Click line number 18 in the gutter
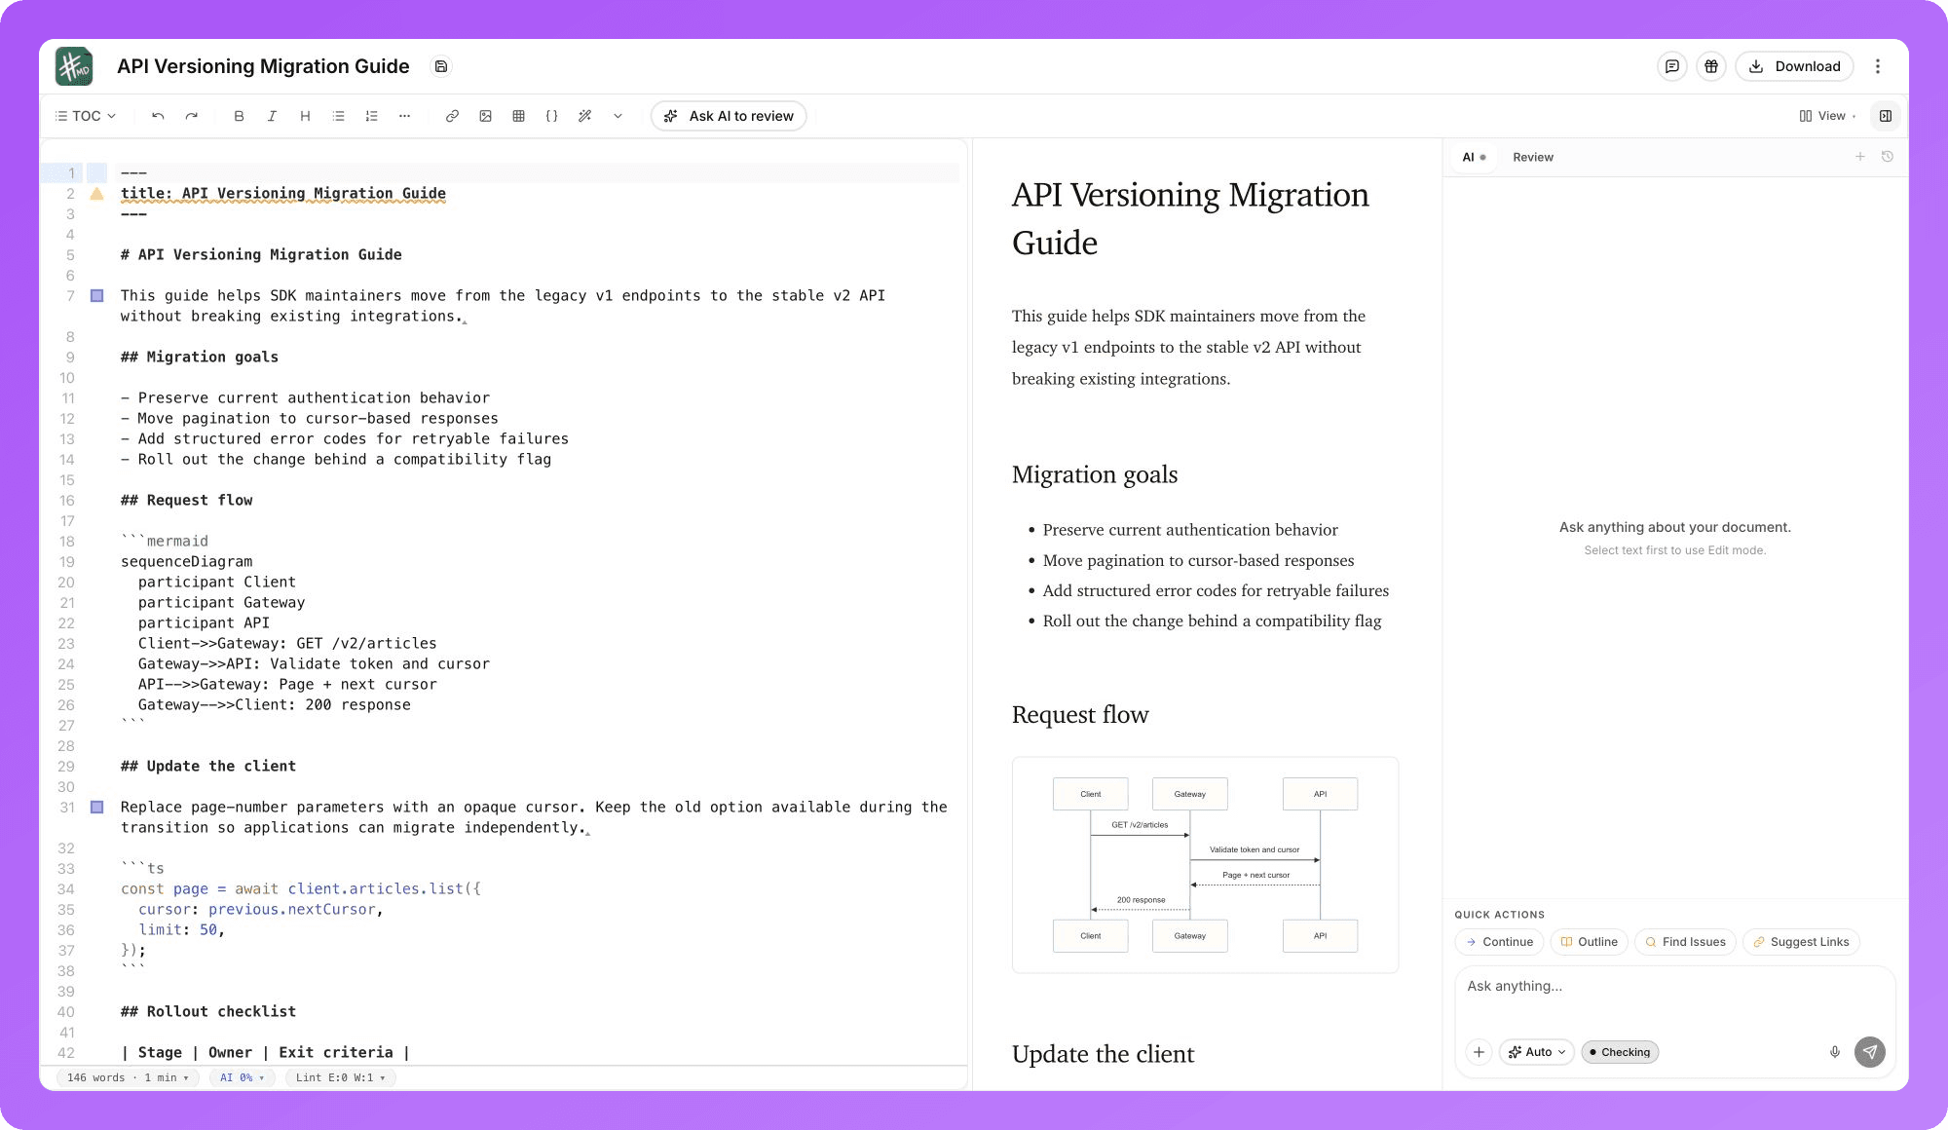This screenshot has width=1948, height=1130. [x=67, y=542]
